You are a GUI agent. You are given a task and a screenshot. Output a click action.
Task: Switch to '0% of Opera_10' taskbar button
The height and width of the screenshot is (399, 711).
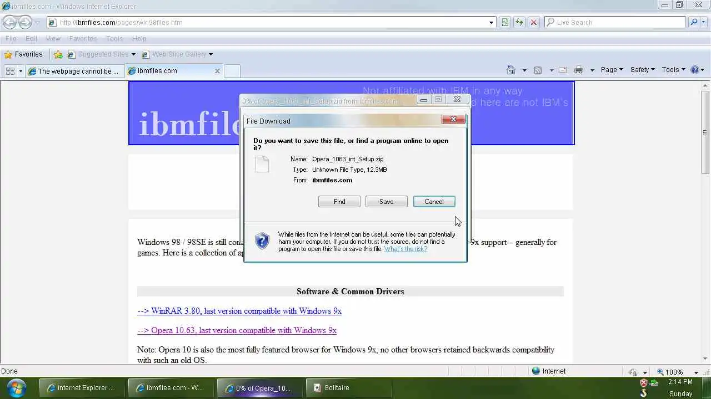pyautogui.click(x=259, y=388)
